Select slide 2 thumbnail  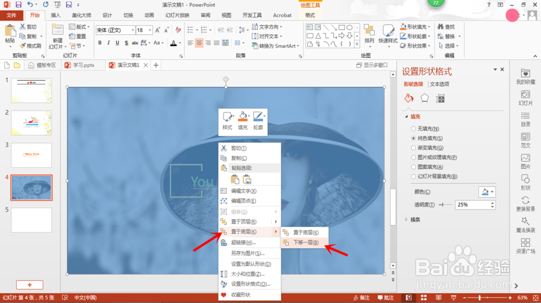pyautogui.click(x=31, y=123)
